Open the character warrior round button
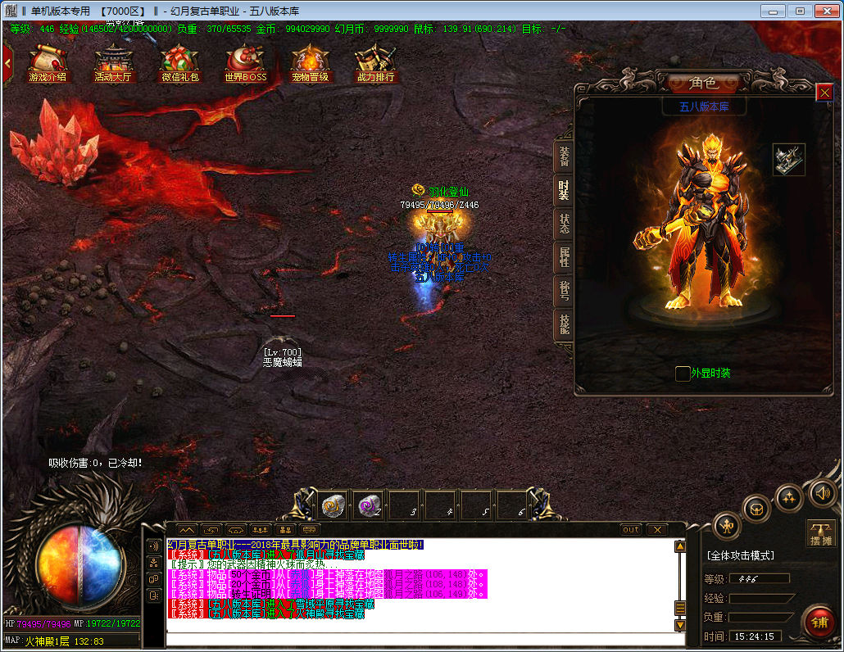 click(727, 525)
